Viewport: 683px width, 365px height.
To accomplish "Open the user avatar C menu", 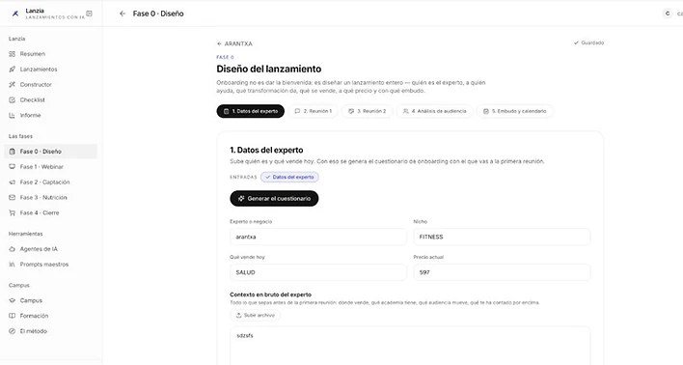I will 668,14.
